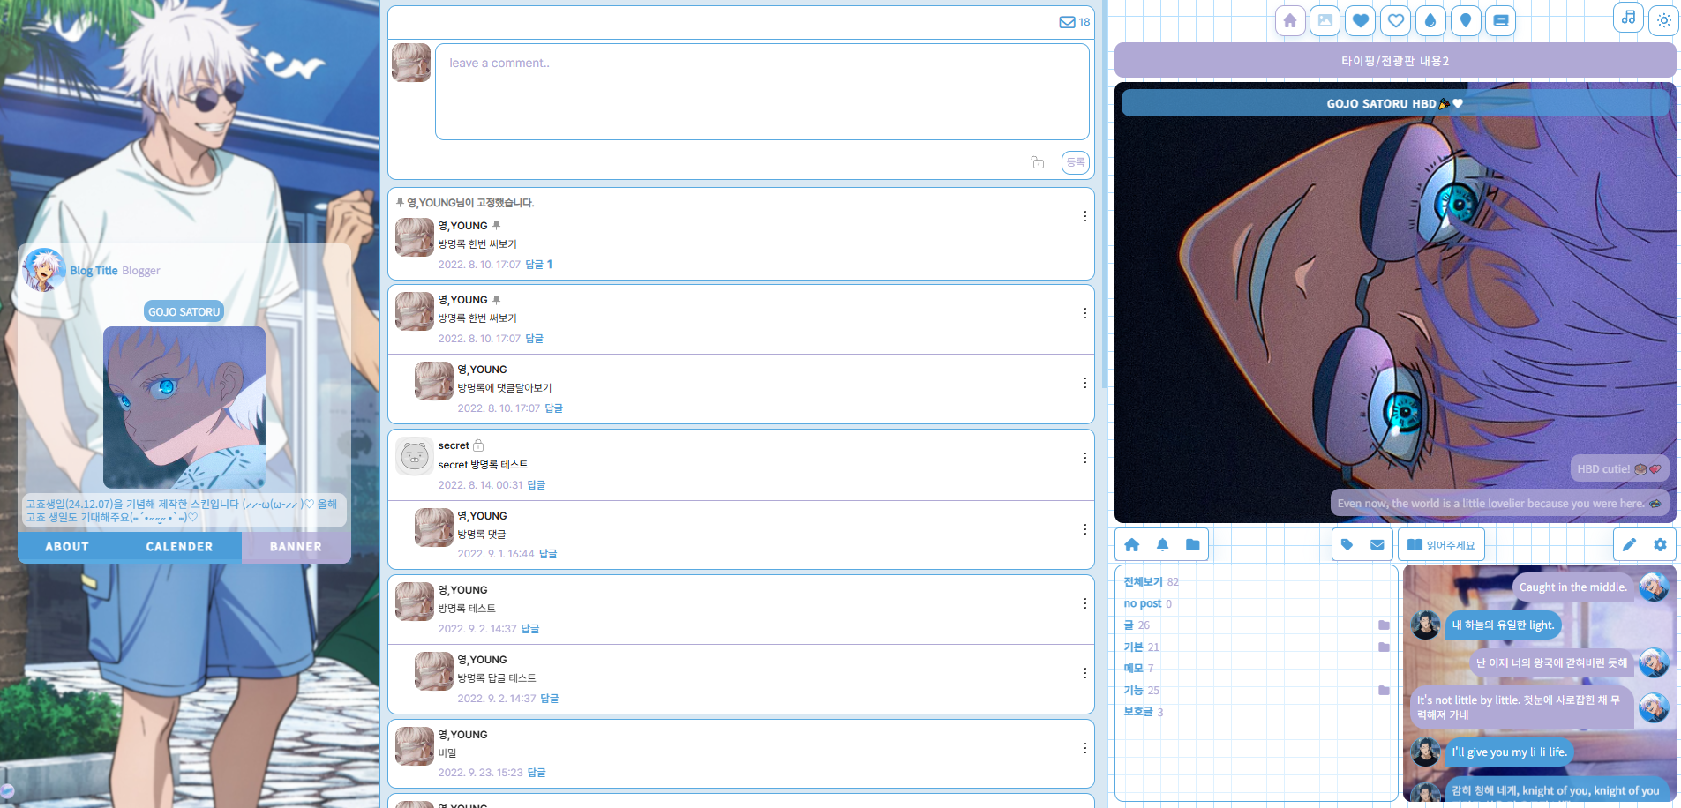Click the Blog Title link
Viewport: 1681px width, 808px height.
[x=94, y=271]
